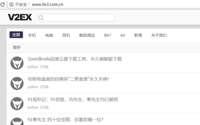Click python author under Speedkoala post
The height and width of the screenshot is (125, 200).
pyautogui.click(x=33, y=67)
